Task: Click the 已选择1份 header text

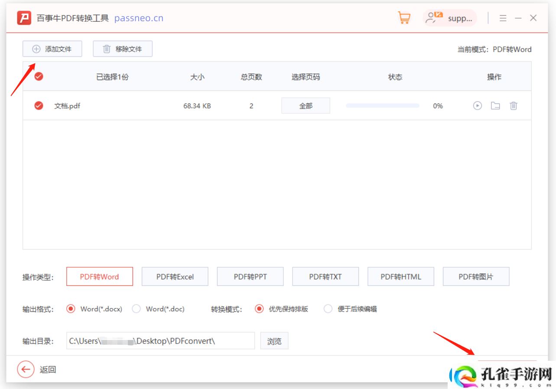Action: pos(112,77)
